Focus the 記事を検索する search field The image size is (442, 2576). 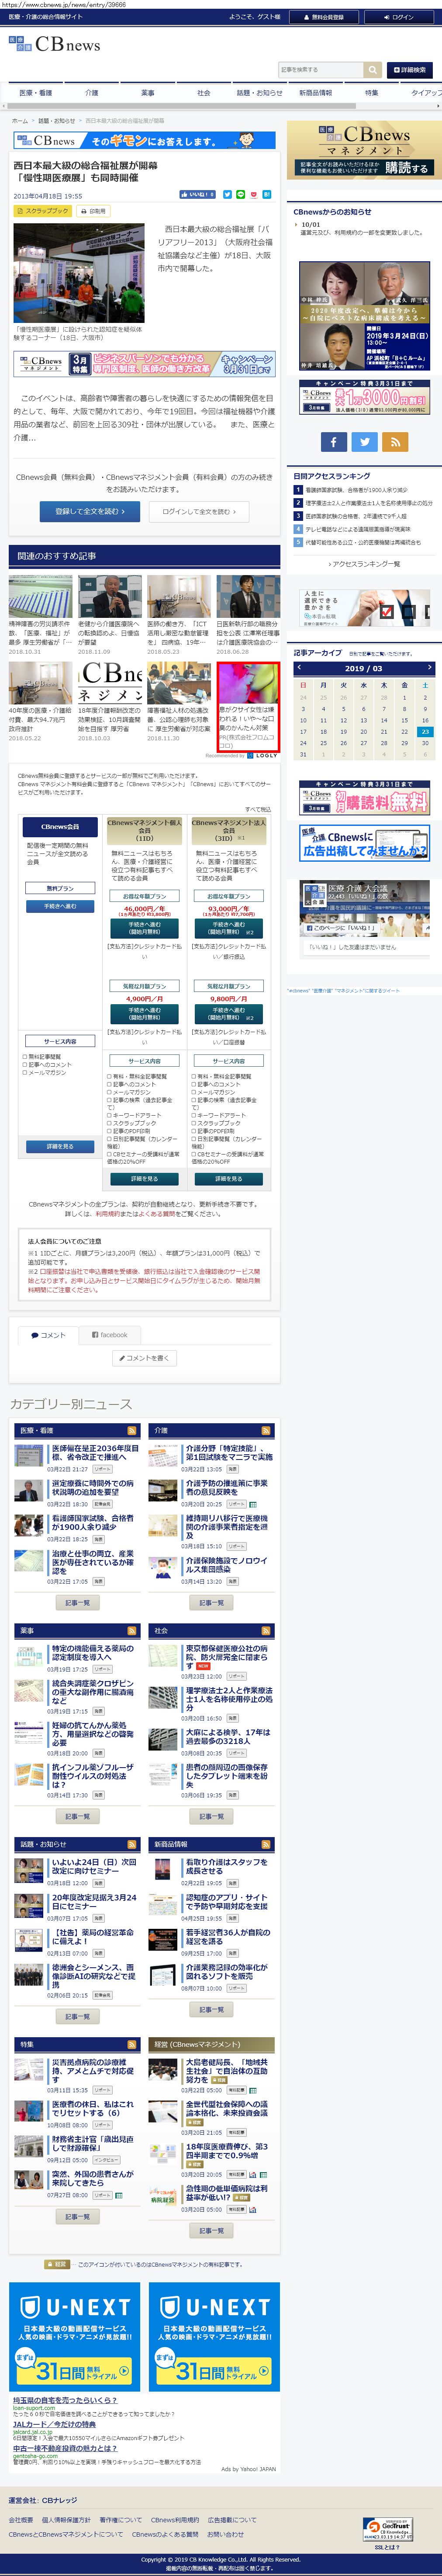(321, 70)
